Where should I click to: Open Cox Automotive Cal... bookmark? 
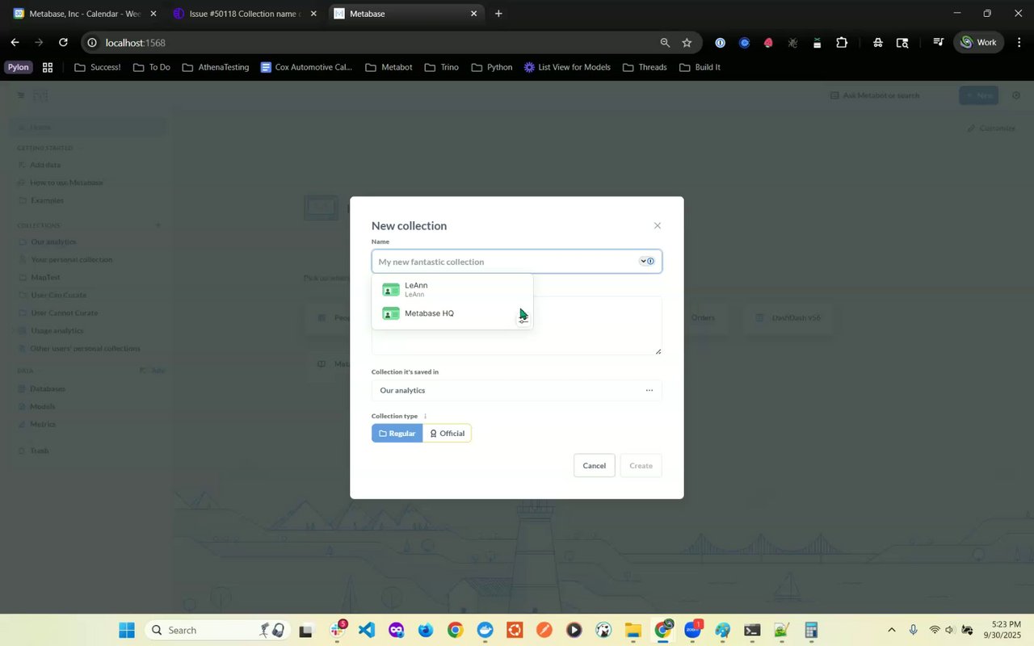point(306,67)
